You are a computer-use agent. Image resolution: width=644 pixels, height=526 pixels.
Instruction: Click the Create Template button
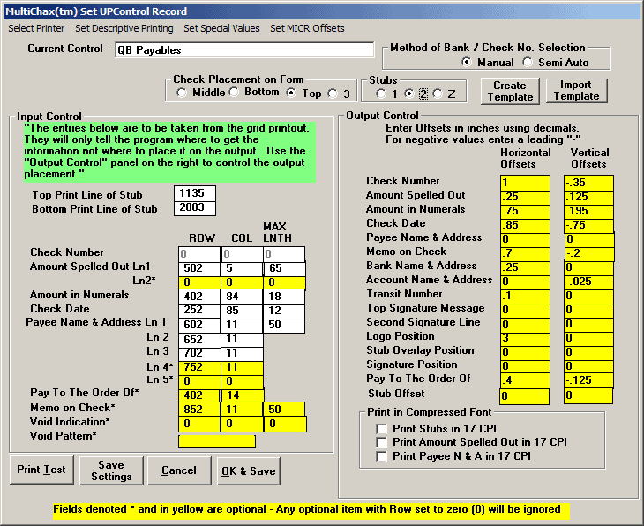pos(510,91)
